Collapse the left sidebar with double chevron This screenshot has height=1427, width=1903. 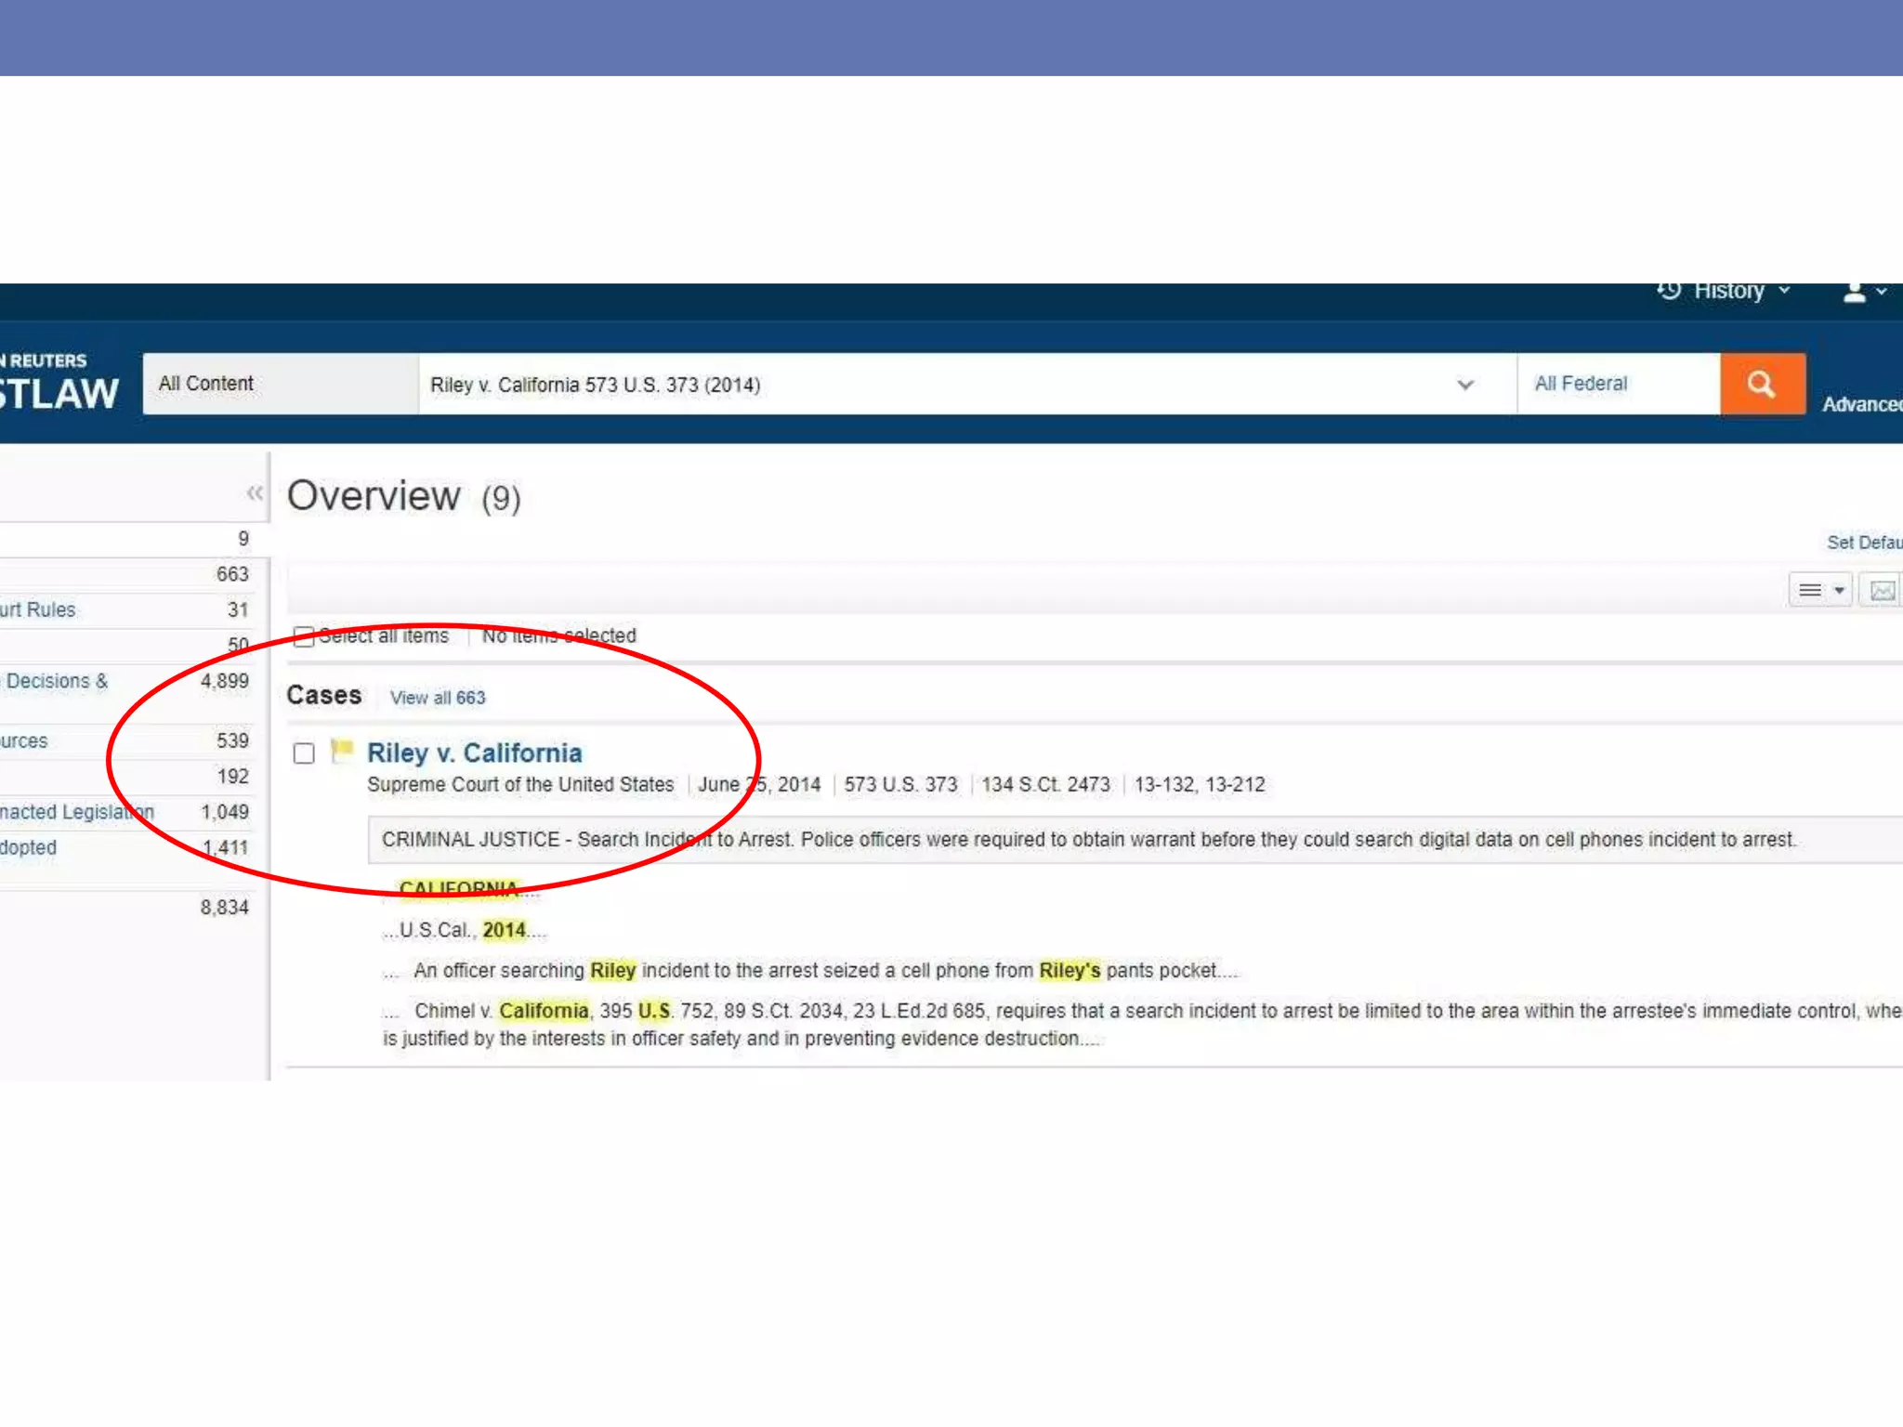coord(255,492)
